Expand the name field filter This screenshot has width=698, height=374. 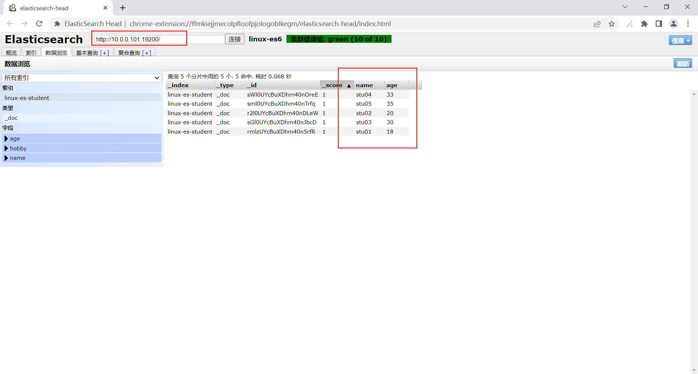click(82, 158)
